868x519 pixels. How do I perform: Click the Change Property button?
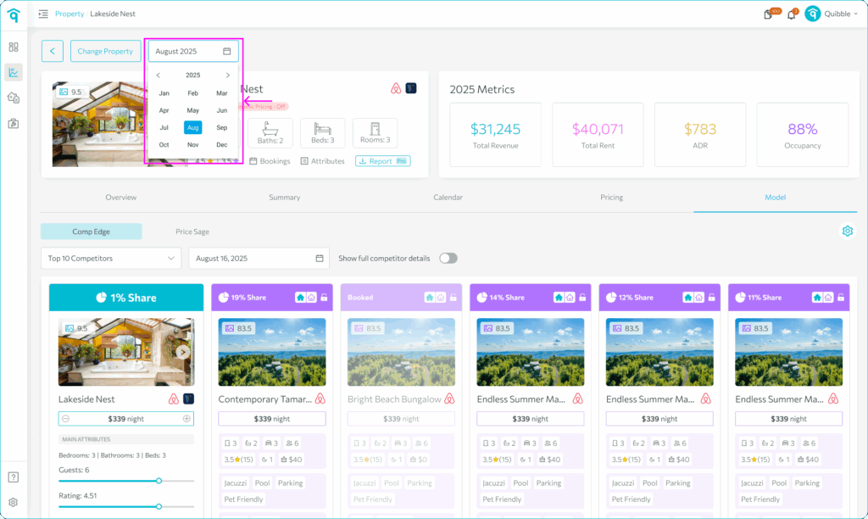[105, 52]
